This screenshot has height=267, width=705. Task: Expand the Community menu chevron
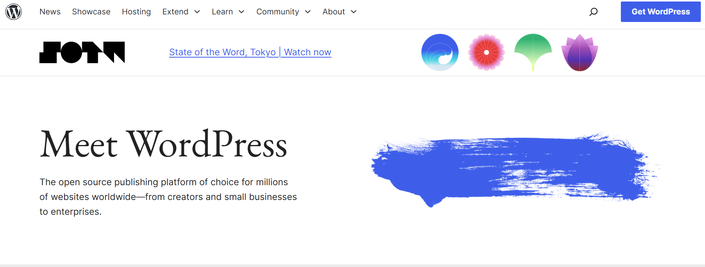pos(308,12)
